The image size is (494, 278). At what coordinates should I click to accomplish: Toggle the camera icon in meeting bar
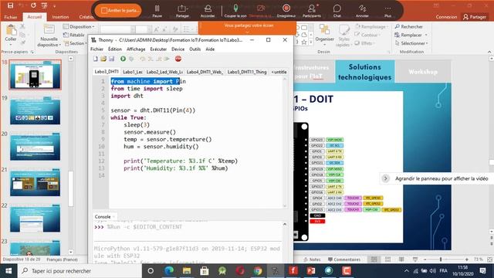click(x=261, y=11)
